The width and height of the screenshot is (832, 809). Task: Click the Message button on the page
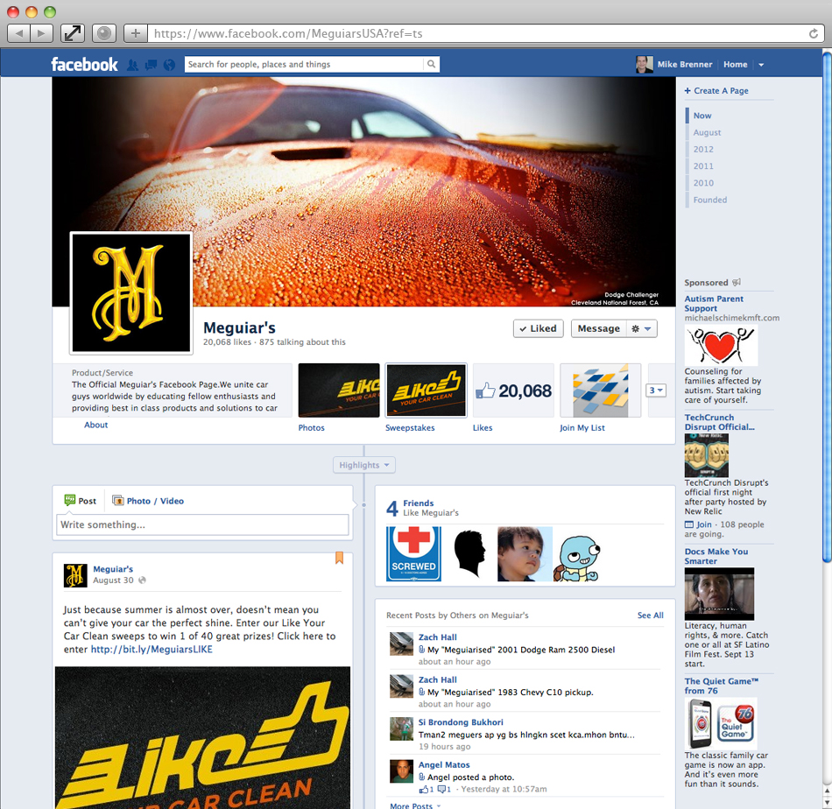pos(598,328)
